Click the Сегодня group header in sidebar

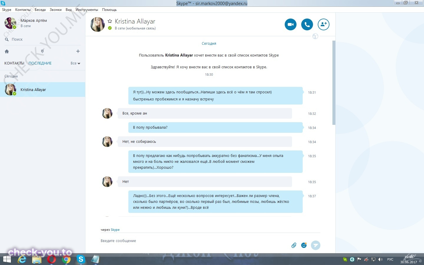tap(11, 76)
